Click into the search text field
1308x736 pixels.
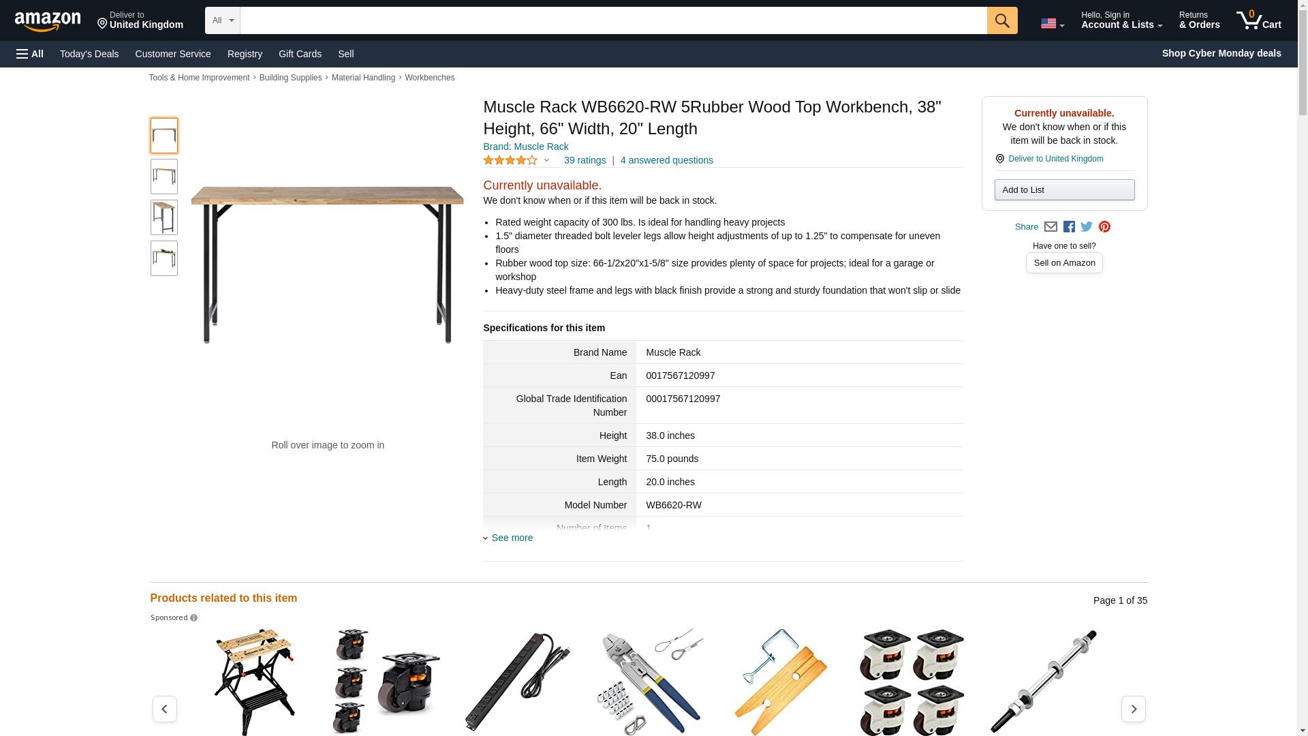pos(613,20)
